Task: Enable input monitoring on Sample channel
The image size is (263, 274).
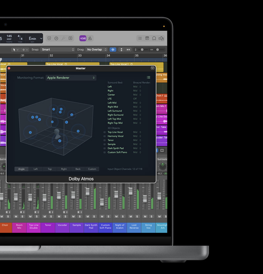Action: (81, 212)
